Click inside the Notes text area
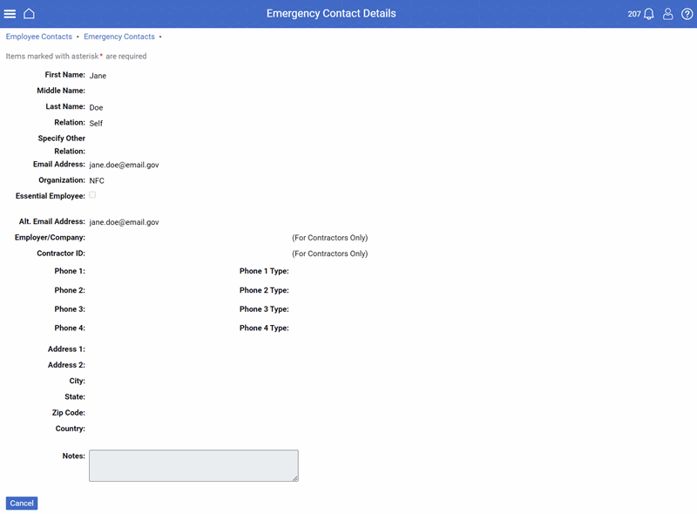 (x=193, y=465)
